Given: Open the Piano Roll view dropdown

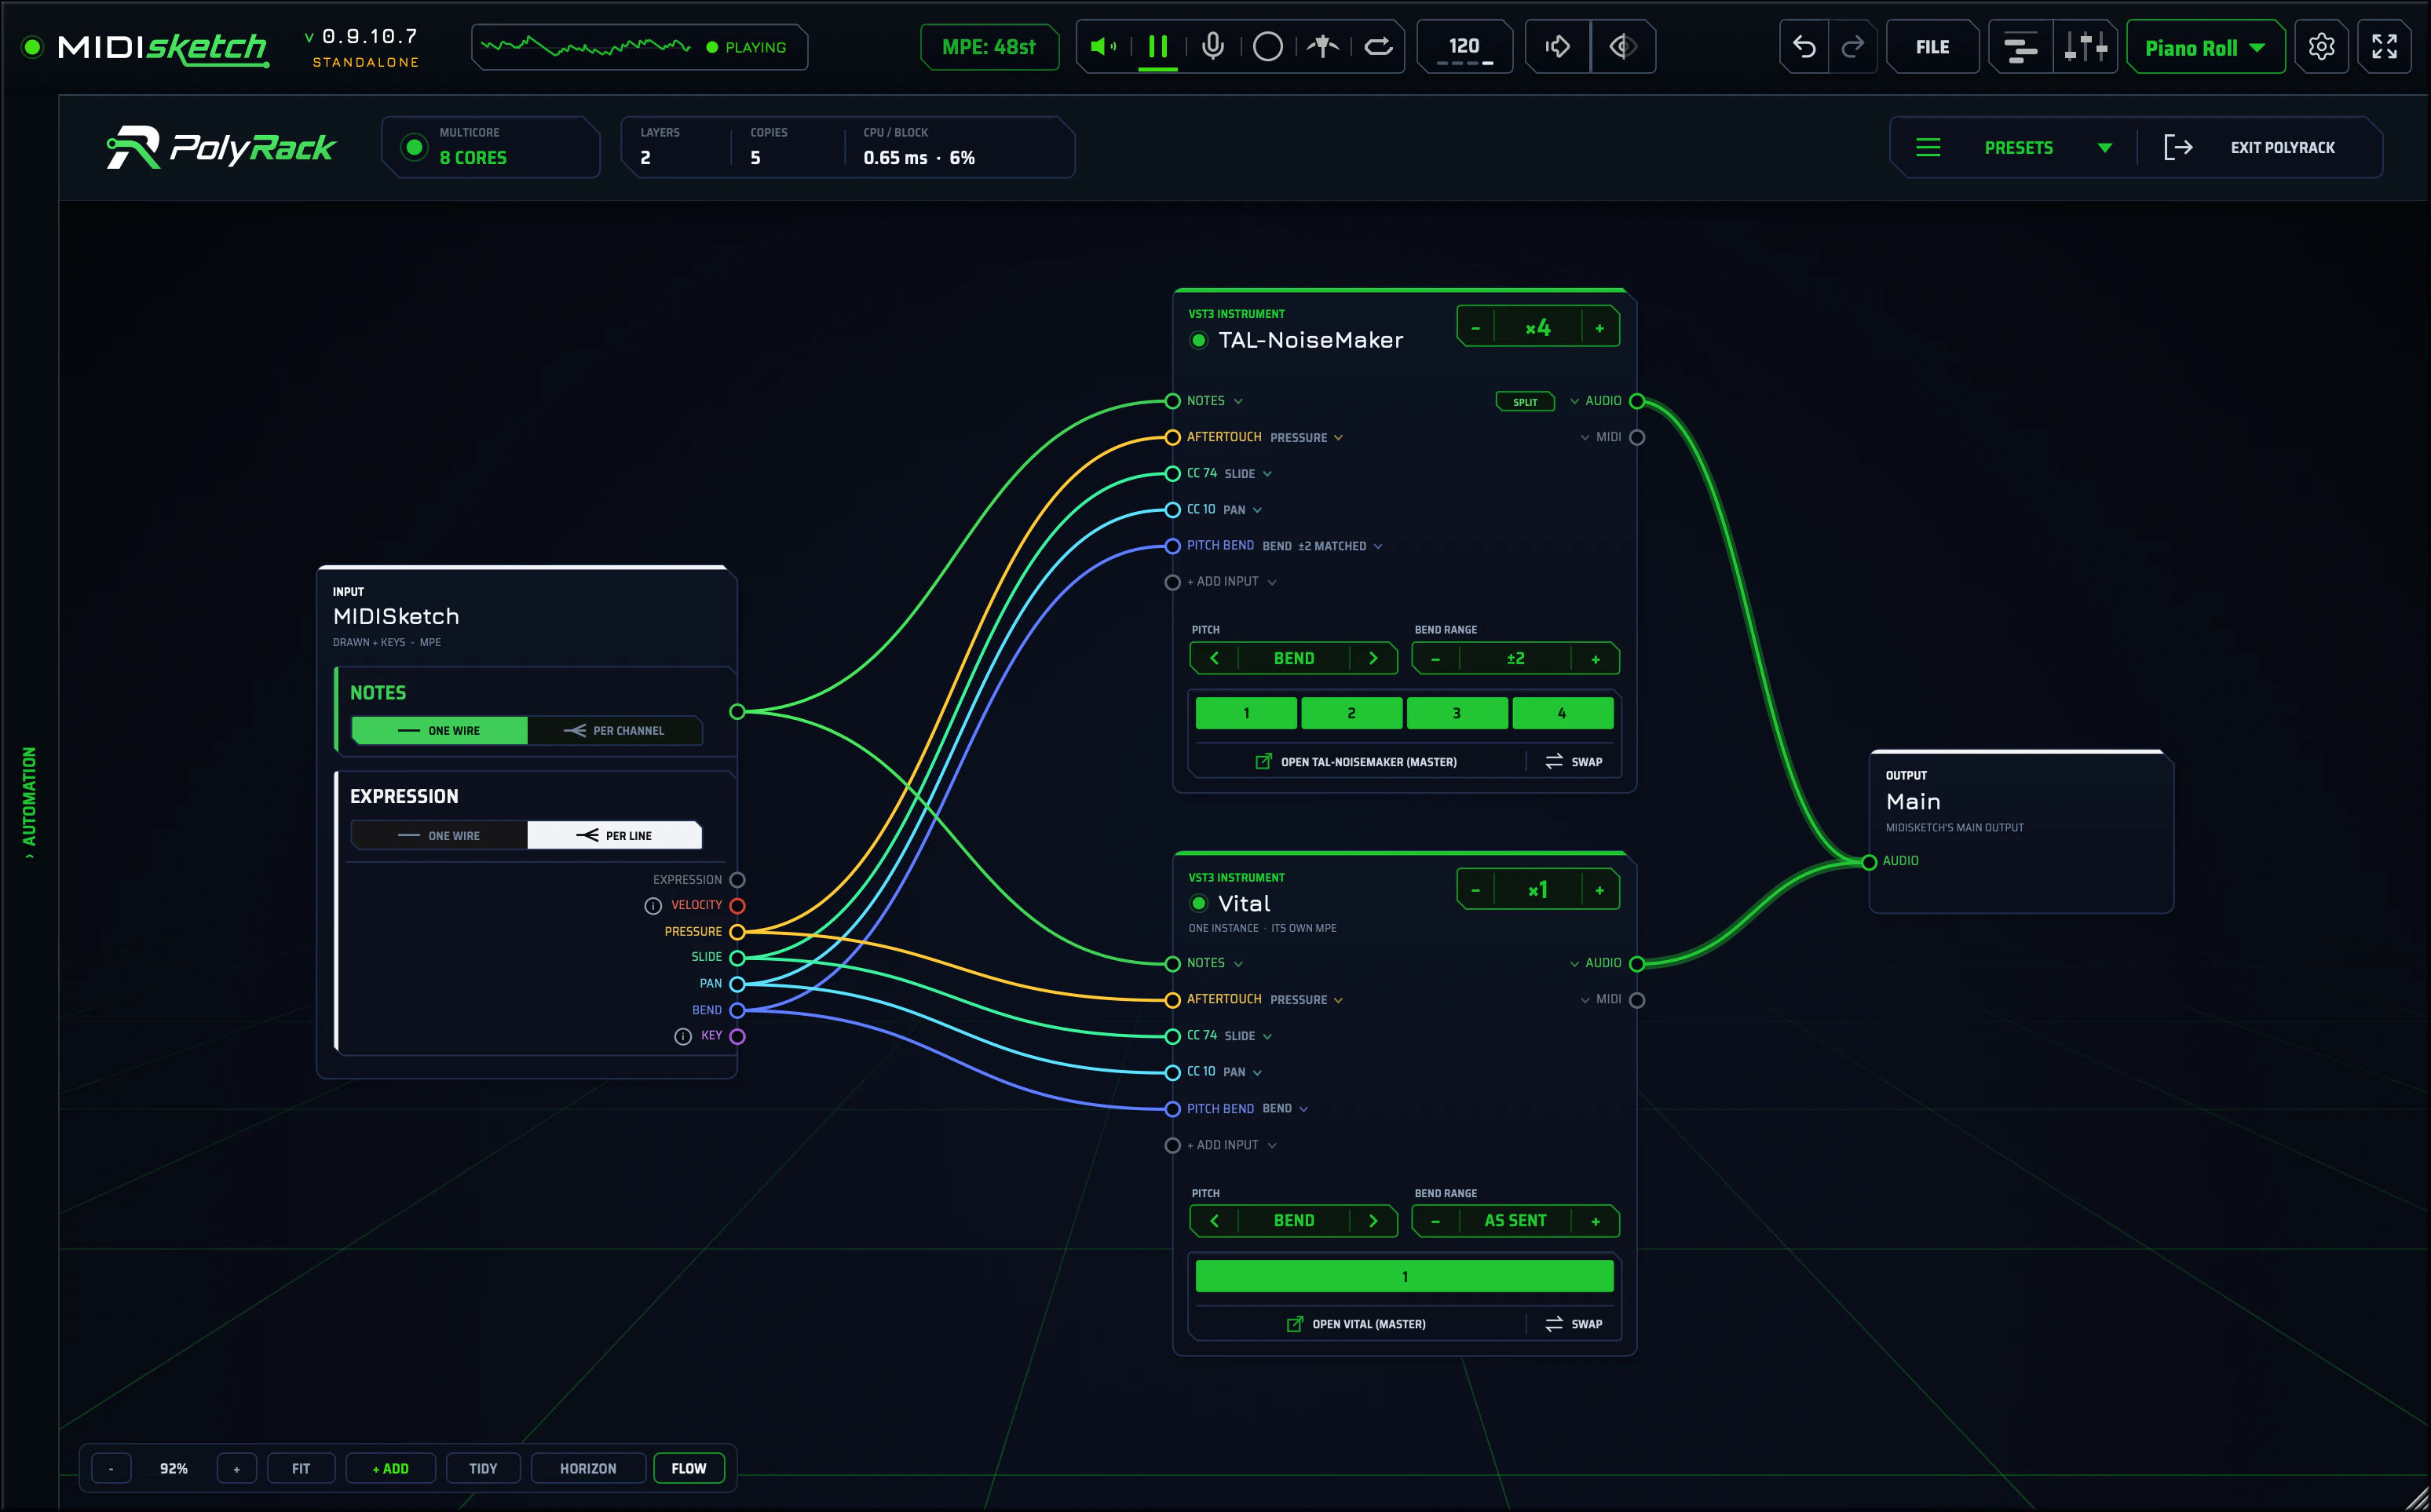Looking at the screenshot, I should point(2205,47).
